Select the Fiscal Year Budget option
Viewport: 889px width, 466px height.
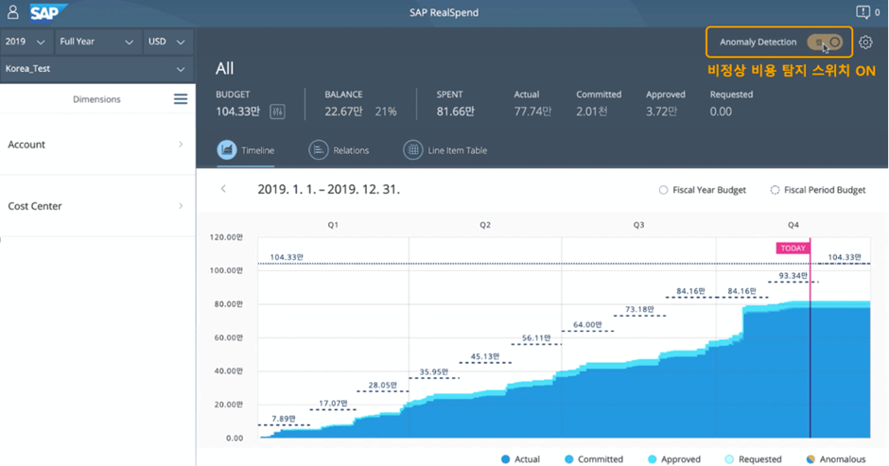point(703,190)
